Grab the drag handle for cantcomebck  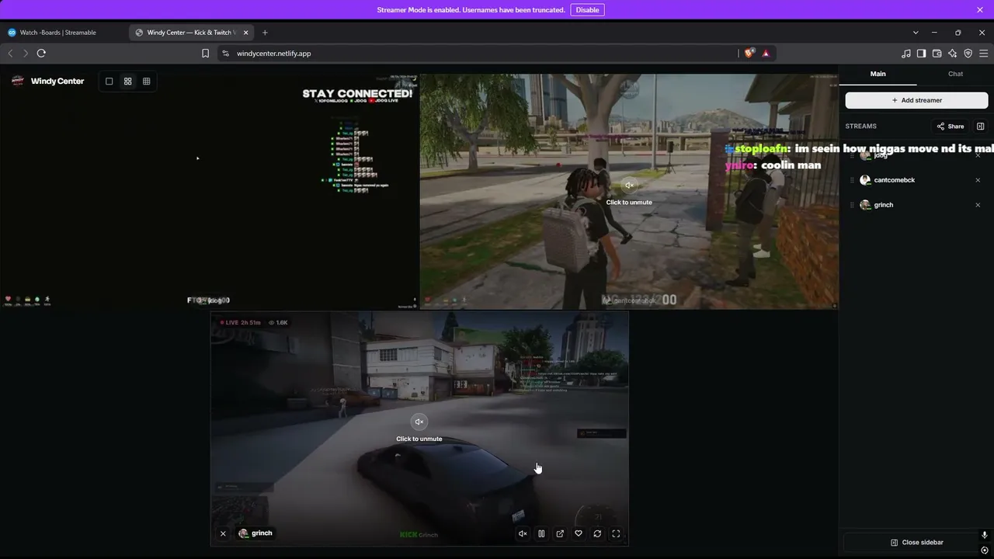(x=852, y=180)
